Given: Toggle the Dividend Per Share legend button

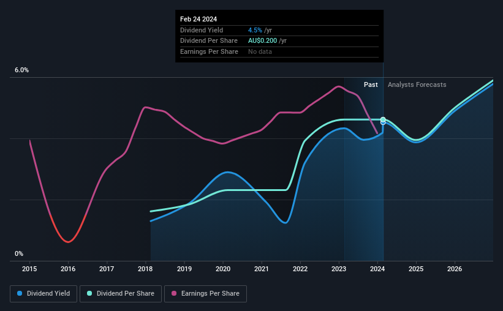Looking at the screenshot, I should (121, 294).
